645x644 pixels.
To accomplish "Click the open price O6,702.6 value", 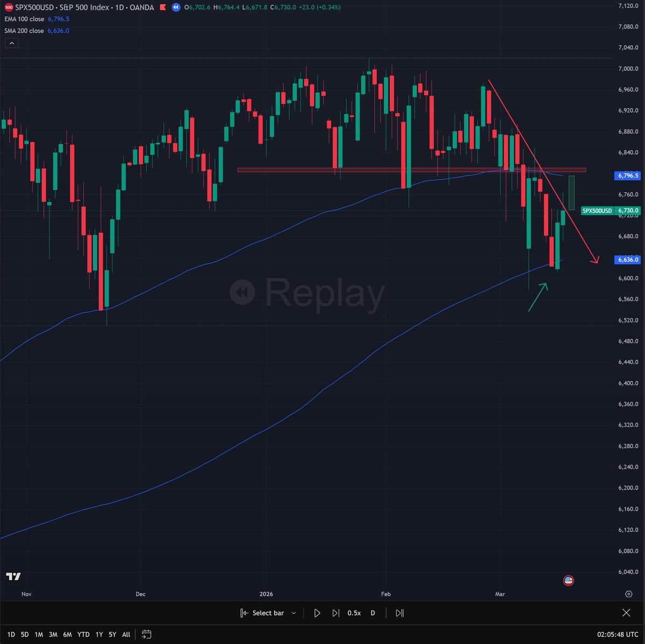I will coord(197,8).
